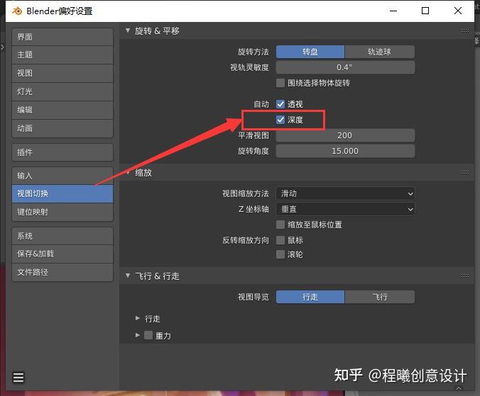The image size is (480, 396).
Task: Toggle the 透视 auto checkbox
Action: [x=280, y=104]
